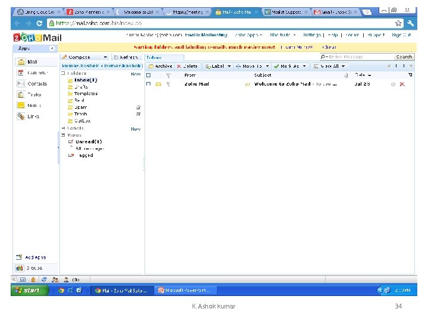Open the Move To dropdown
This screenshot has height=321, width=428.
pyautogui.click(x=253, y=66)
